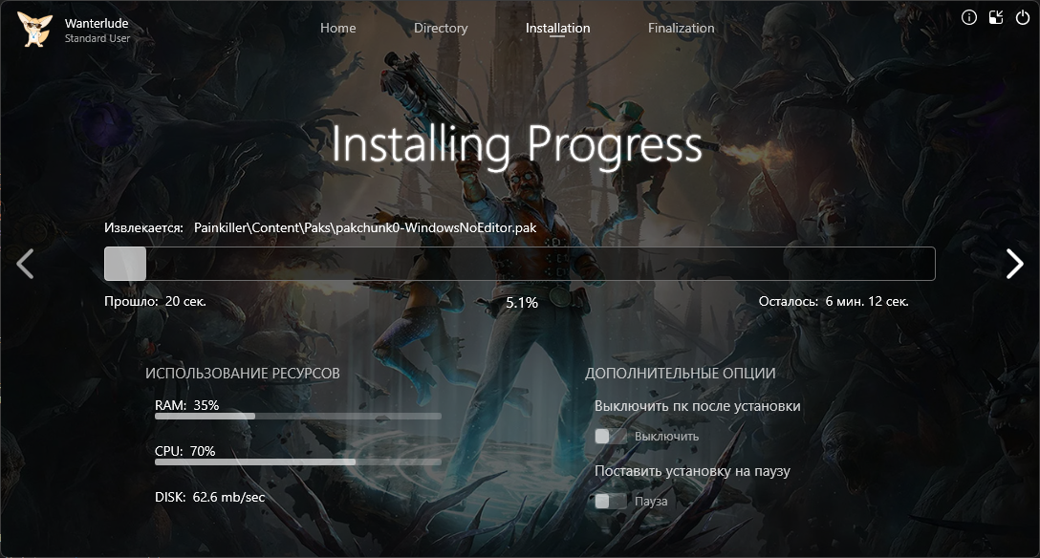This screenshot has width=1040, height=558.
Task: Open the Directory tab
Action: [x=441, y=28]
